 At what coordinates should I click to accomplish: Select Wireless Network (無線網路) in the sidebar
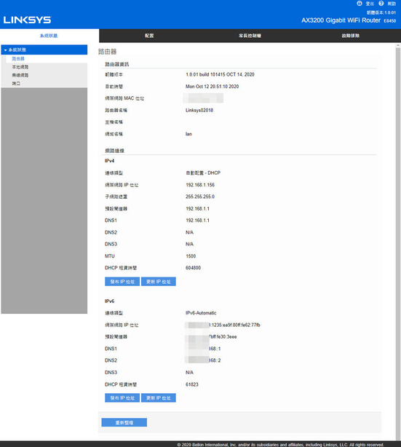pos(20,75)
